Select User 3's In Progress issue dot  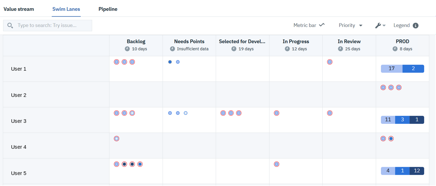[x=276, y=113]
